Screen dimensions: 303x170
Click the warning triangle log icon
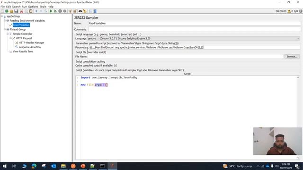pos(289,11)
